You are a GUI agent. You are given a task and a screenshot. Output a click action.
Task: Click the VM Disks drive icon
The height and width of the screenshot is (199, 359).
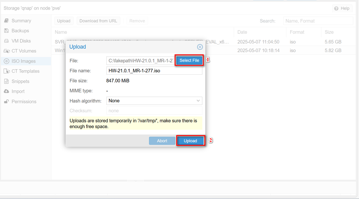coord(6,41)
